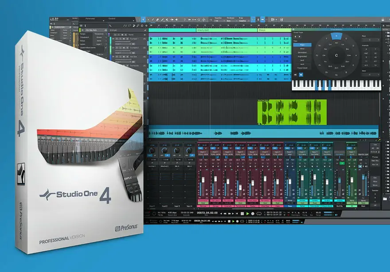This screenshot has width=390, height=272.
Task: Select next chord arrow in Chord Selector
Action: [300, 36]
